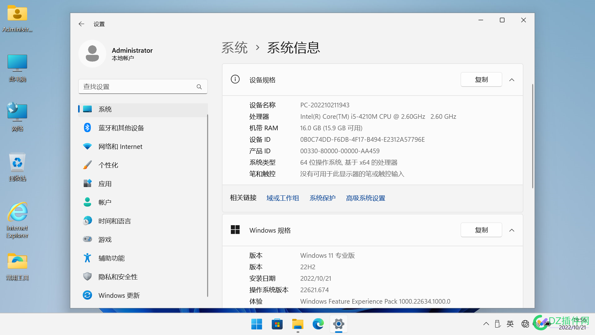This screenshot has width=595, height=335.
Task: Open the 高级系统设置 link
Action: click(365, 198)
